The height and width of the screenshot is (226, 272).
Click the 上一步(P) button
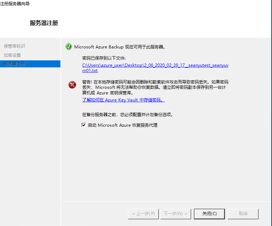pyautogui.click(x=143, y=214)
